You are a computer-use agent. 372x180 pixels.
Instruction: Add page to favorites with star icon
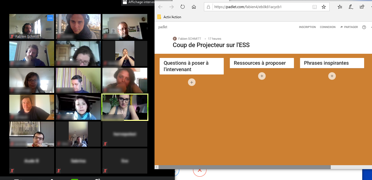click(x=323, y=7)
